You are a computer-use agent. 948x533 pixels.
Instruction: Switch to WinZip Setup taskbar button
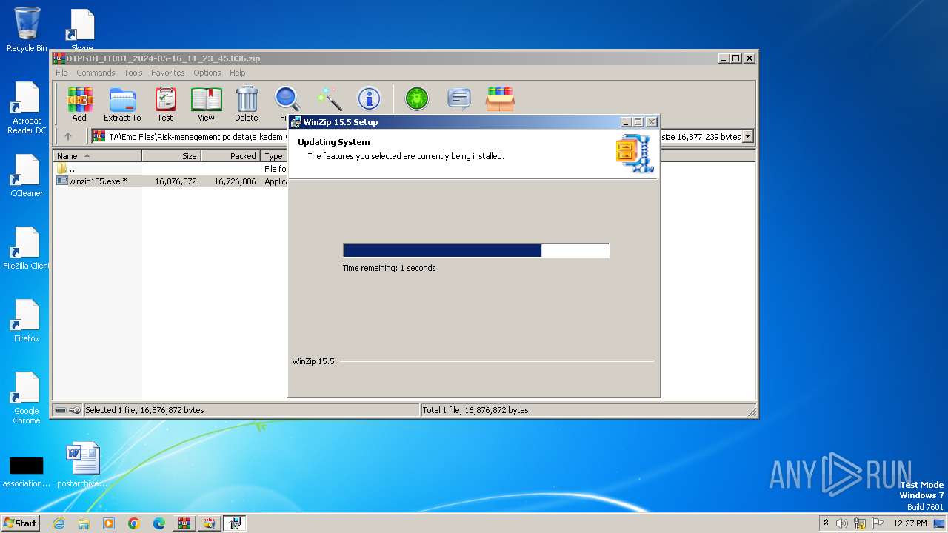click(235, 523)
